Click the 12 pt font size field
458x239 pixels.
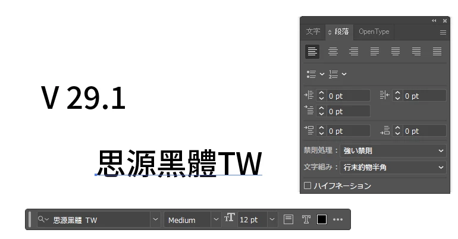(x=252, y=220)
